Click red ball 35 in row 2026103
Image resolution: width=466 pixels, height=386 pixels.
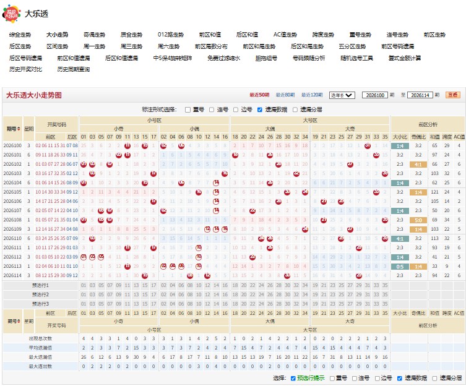[x=385, y=174]
